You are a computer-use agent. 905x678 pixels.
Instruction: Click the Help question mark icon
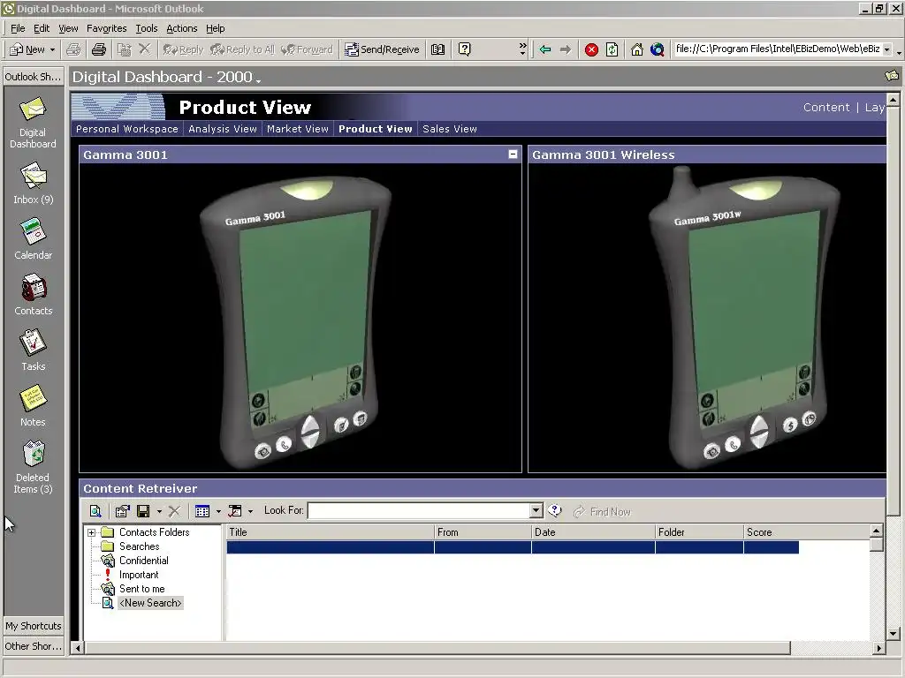pos(465,49)
